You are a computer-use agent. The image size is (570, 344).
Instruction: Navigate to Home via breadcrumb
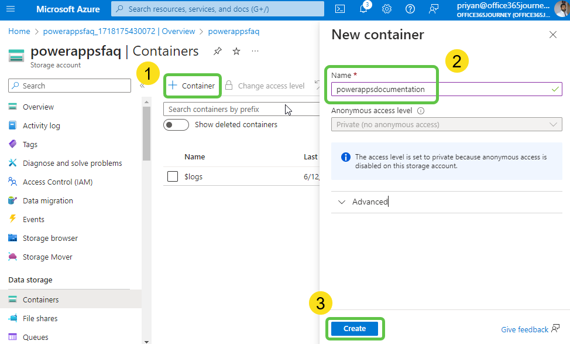pyautogui.click(x=19, y=31)
